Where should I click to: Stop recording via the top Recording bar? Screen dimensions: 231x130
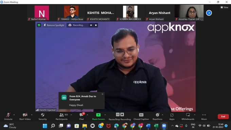coord(96,25)
